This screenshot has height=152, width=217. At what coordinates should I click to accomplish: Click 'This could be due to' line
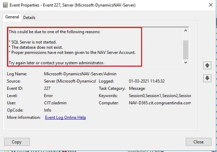point(54,32)
